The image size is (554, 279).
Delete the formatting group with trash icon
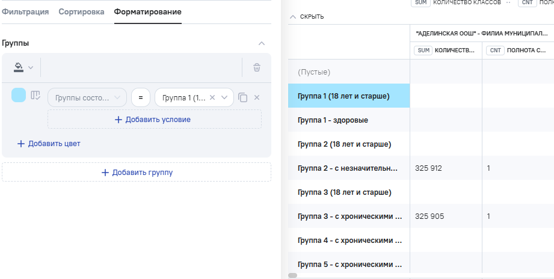tap(257, 67)
